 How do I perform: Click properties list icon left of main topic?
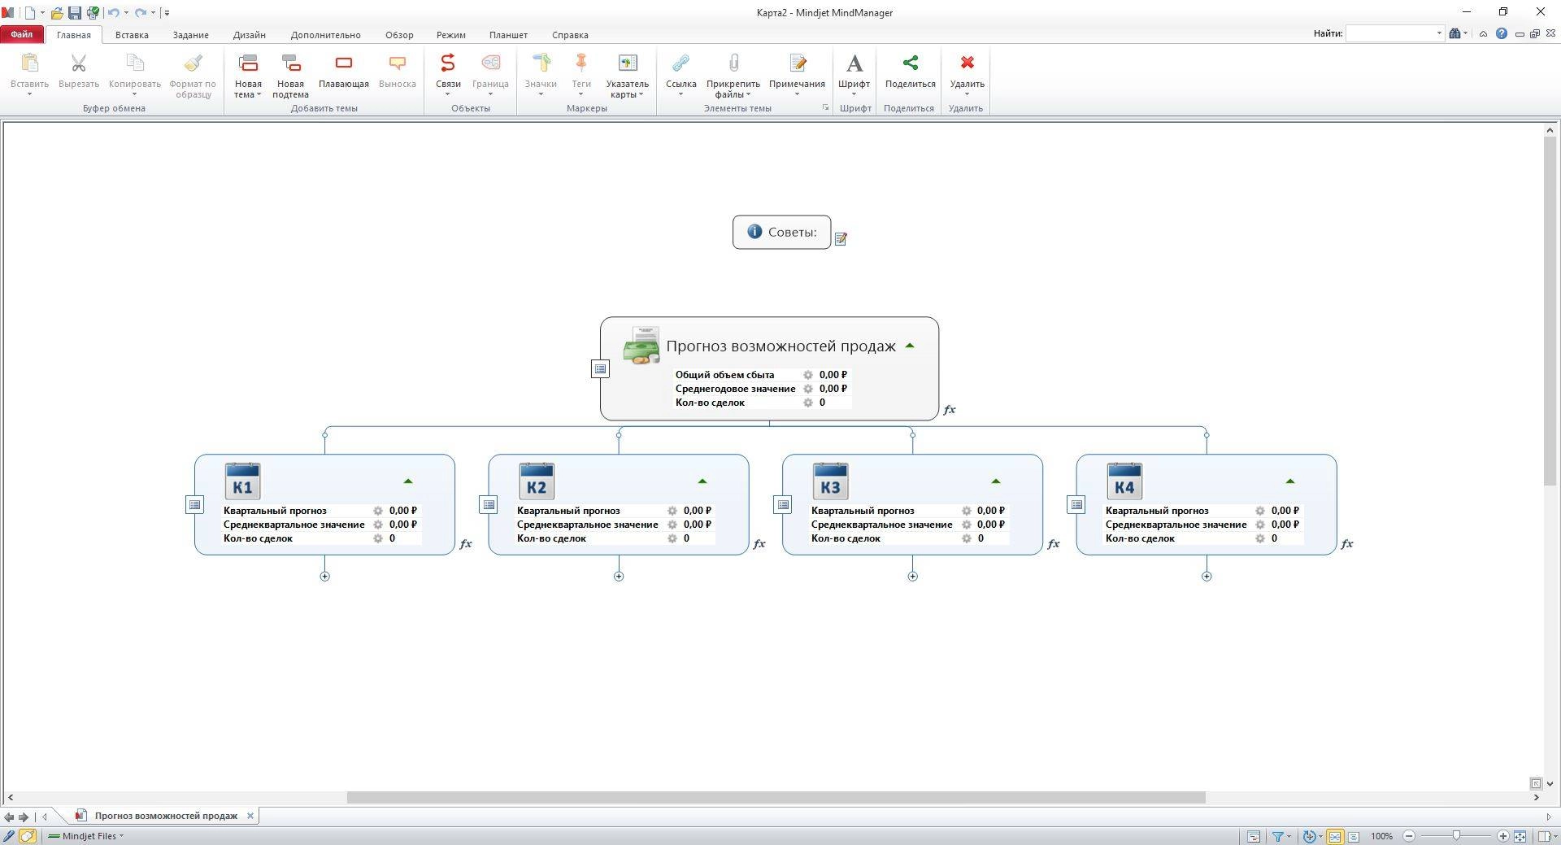[600, 368]
